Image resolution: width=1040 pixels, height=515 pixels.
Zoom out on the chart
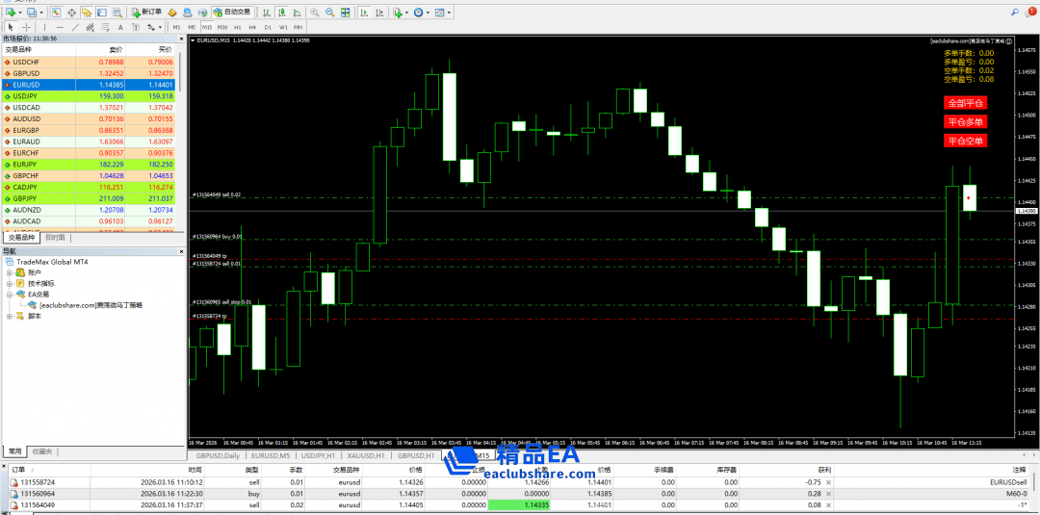coord(330,13)
